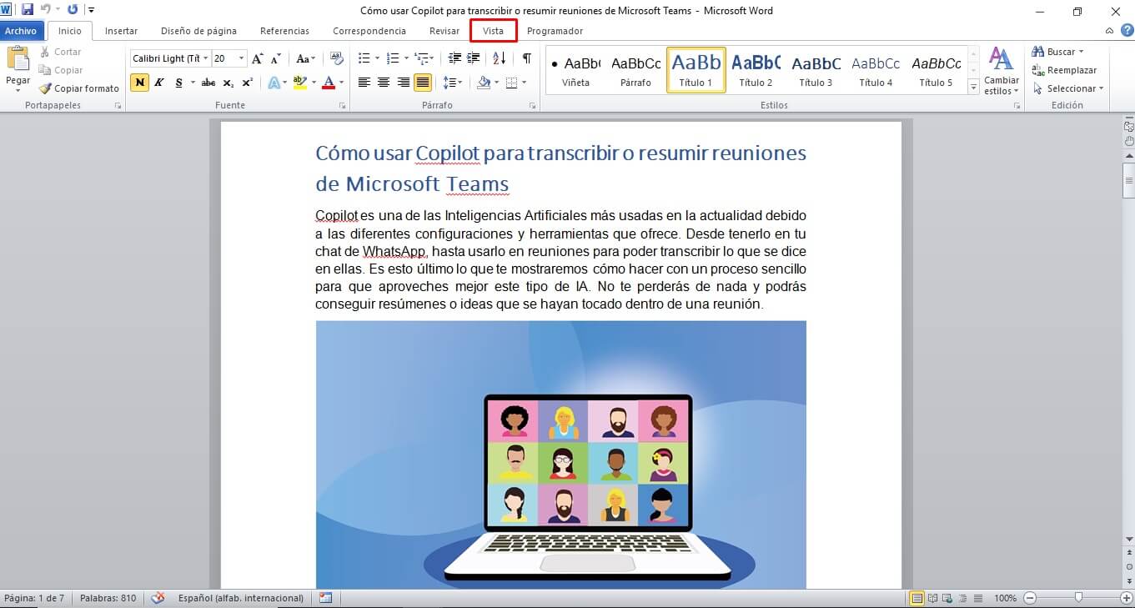Open the Archivo tab
The height and width of the screenshot is (608, 1135).
[21, 31]
